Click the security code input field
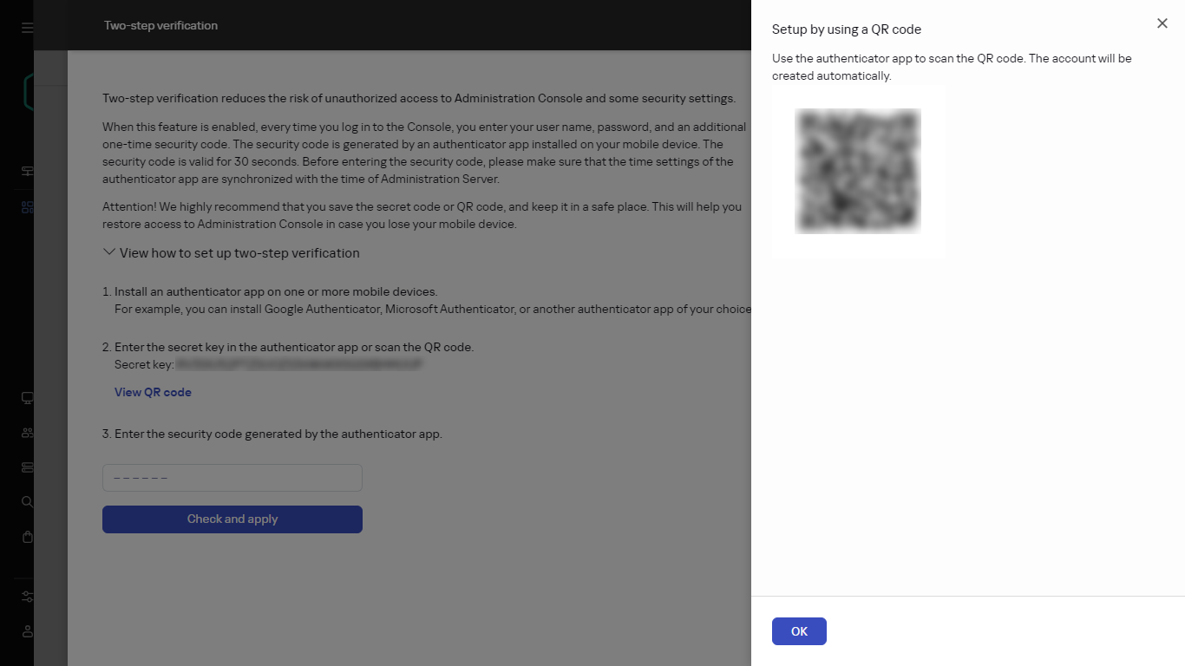 click(232, 477)
